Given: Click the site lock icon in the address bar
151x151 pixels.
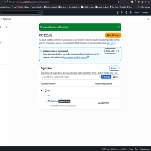Looking at the screenshot, I should pos(7,2).
